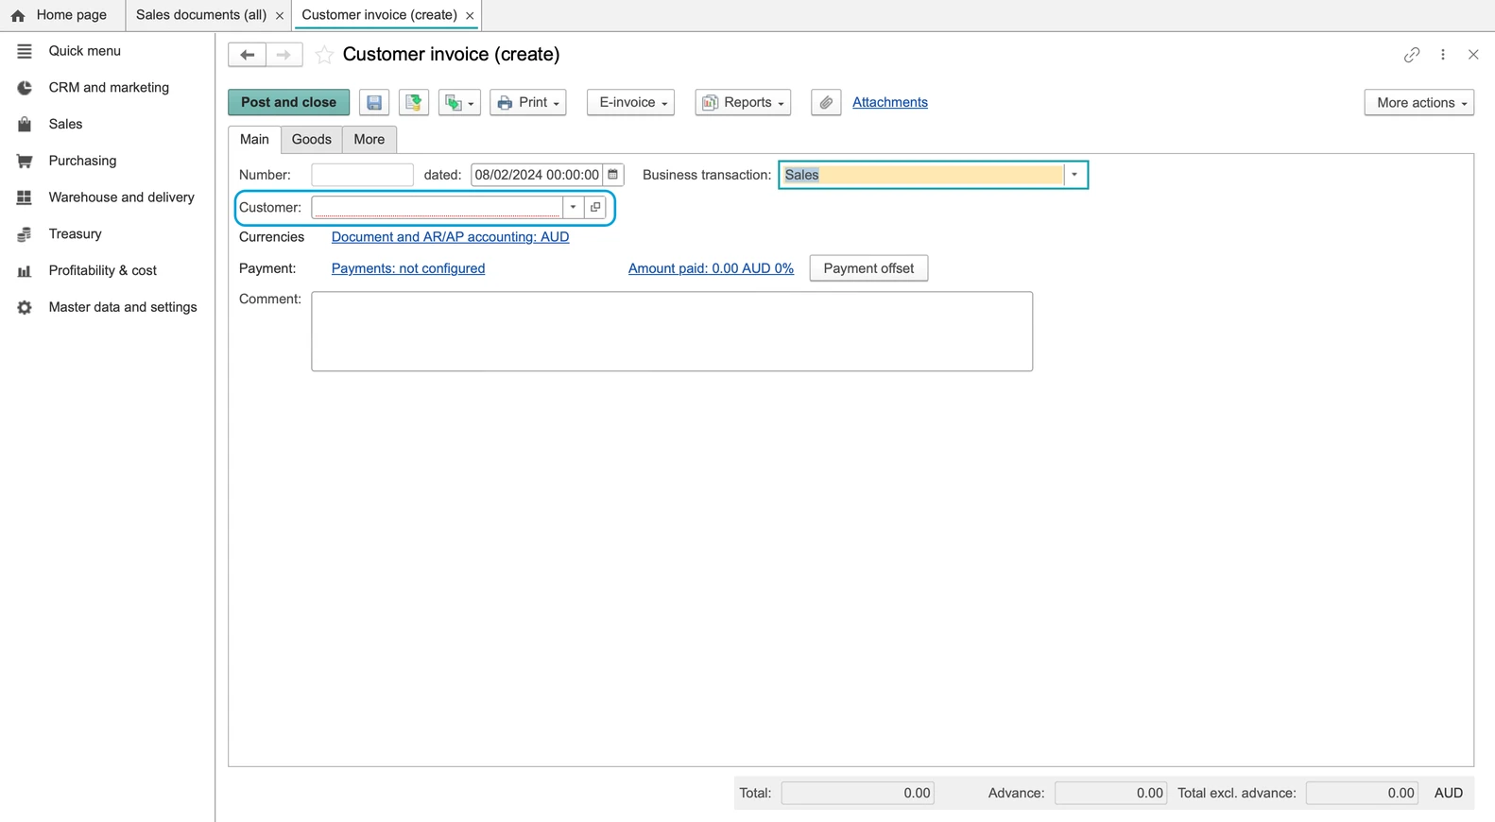The image size is (1495, 822).
Task: Open the calendar picker for date
Action: point(613,175)
